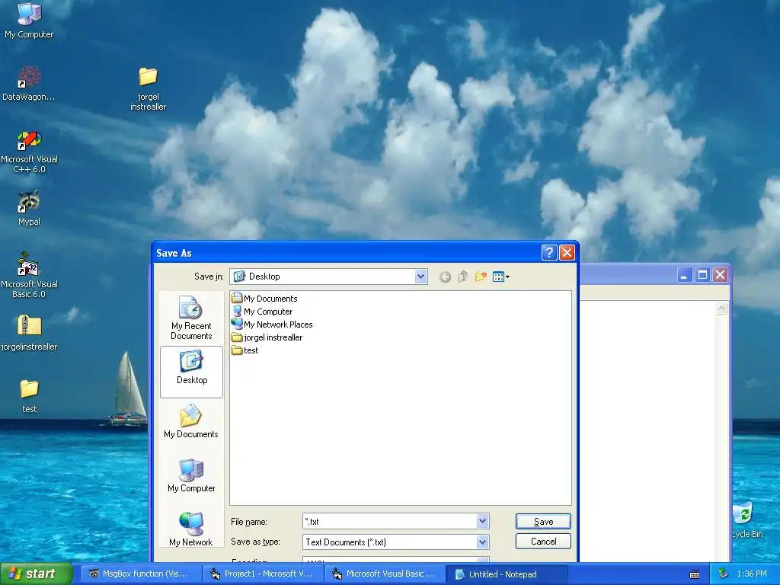Maximize the Notepad window behind dialog
This screenshot has width=780, height=585.
pos(702,274)
